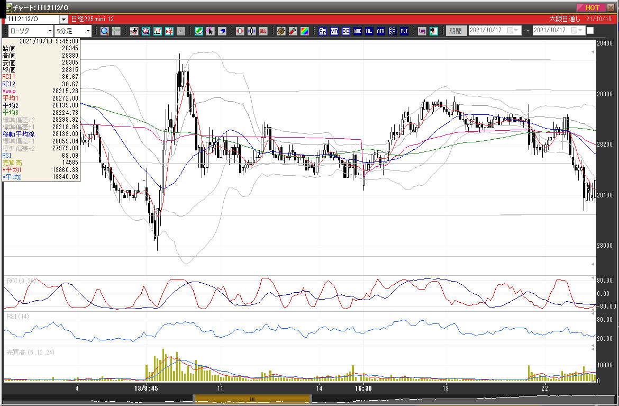Click the Vwap value row in data panel
Screen dimensions: 619x406
coord(41,91)
